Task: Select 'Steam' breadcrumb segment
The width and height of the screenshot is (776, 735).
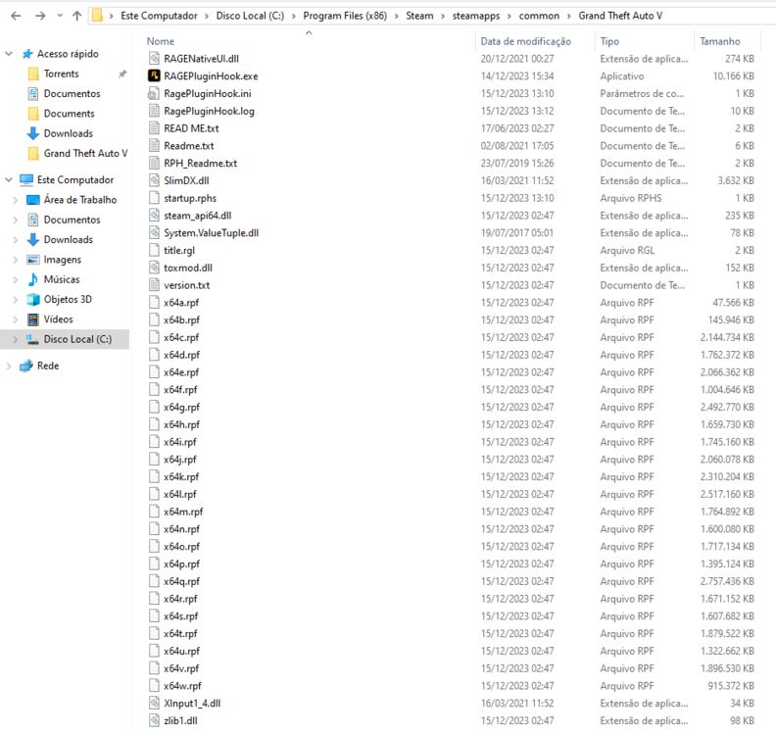Action: click(x=419, y=16)
